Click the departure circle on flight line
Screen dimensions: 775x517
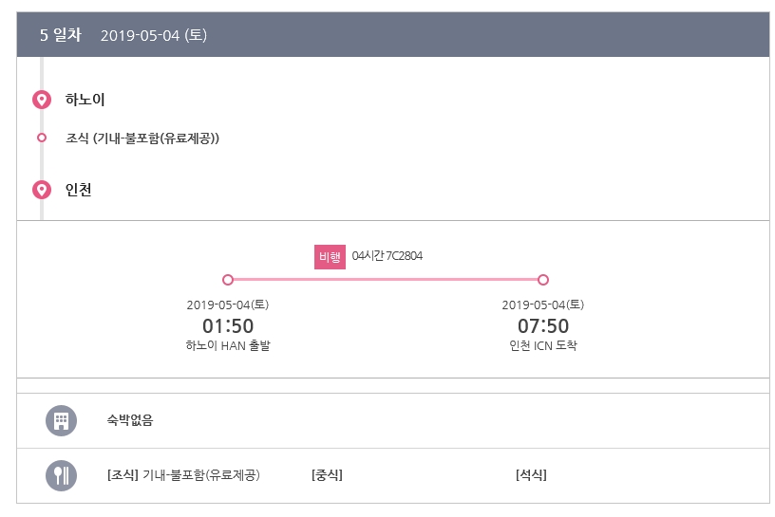[228, 280]
